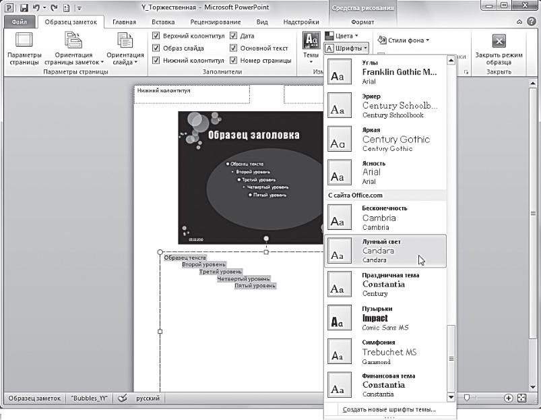
Task: Click Ориентация слайда icon
Action: [x=125, y=40]
